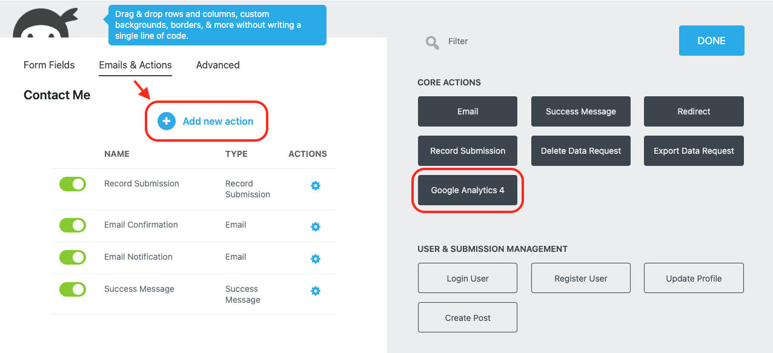Add an Export Data Request action
The image size is (773, 353).
[694, 151]
